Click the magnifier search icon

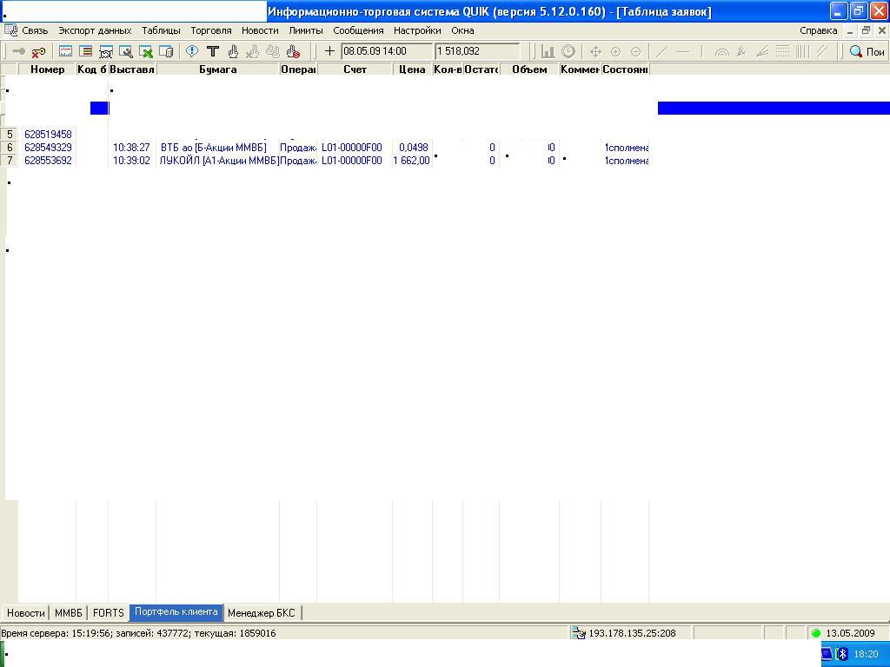coord(856,51)
